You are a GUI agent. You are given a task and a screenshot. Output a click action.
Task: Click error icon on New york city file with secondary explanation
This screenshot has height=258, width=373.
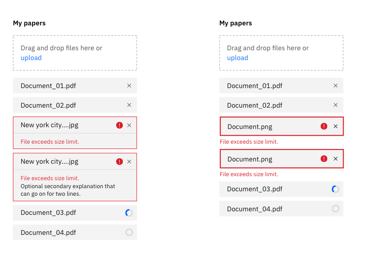(x=119, y=161)
